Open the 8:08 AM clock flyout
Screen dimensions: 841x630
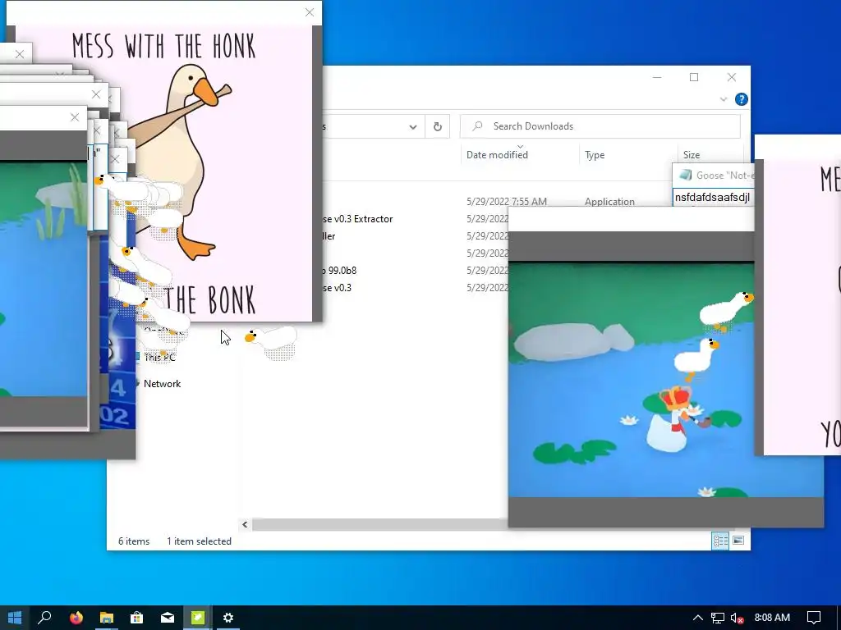coord(772,618)
